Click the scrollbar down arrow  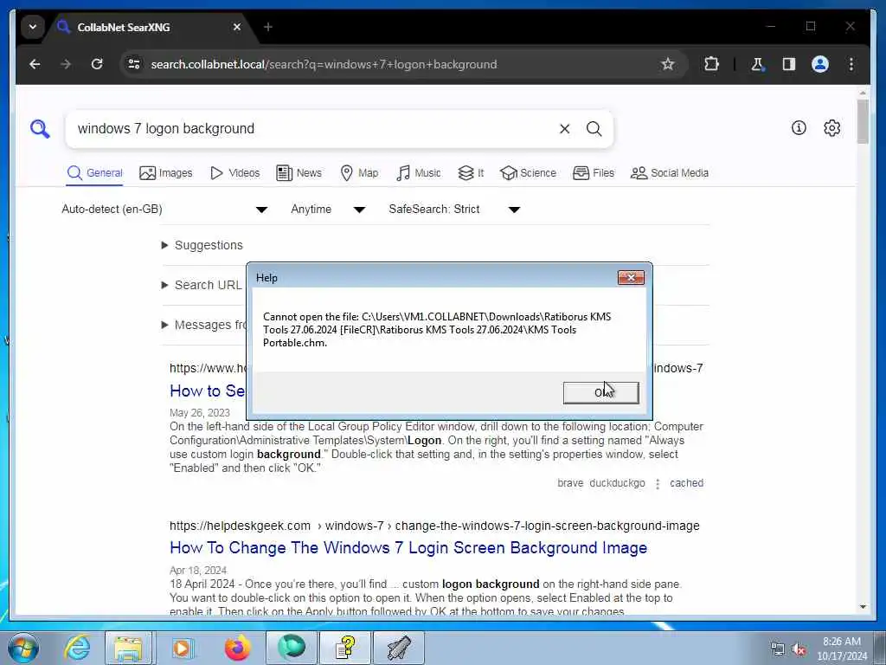pyautogui.click(x=863, y=607)
